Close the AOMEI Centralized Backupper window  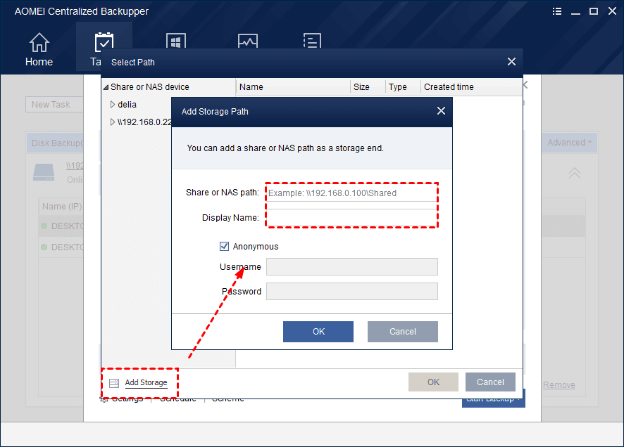tap(612, 11)
